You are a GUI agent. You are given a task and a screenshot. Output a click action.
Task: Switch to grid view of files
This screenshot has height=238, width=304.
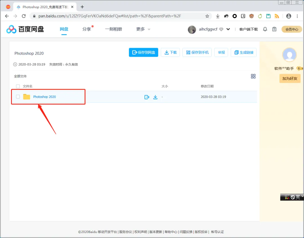pos(253,76)
